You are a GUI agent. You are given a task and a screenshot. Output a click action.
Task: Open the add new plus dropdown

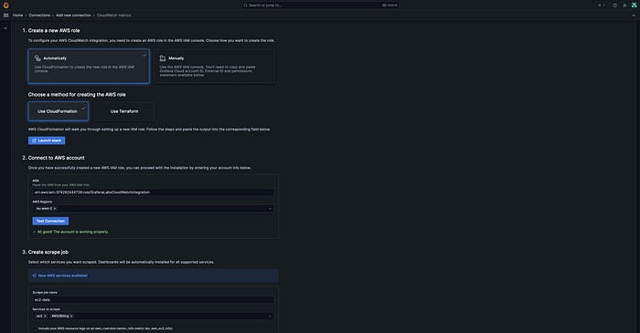coord(602,5)
